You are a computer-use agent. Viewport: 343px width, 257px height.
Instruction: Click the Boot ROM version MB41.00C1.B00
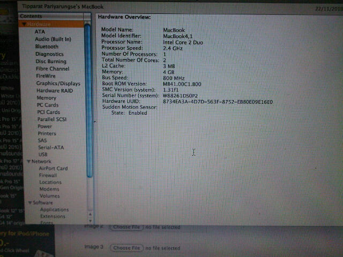(x=182, y=84)
